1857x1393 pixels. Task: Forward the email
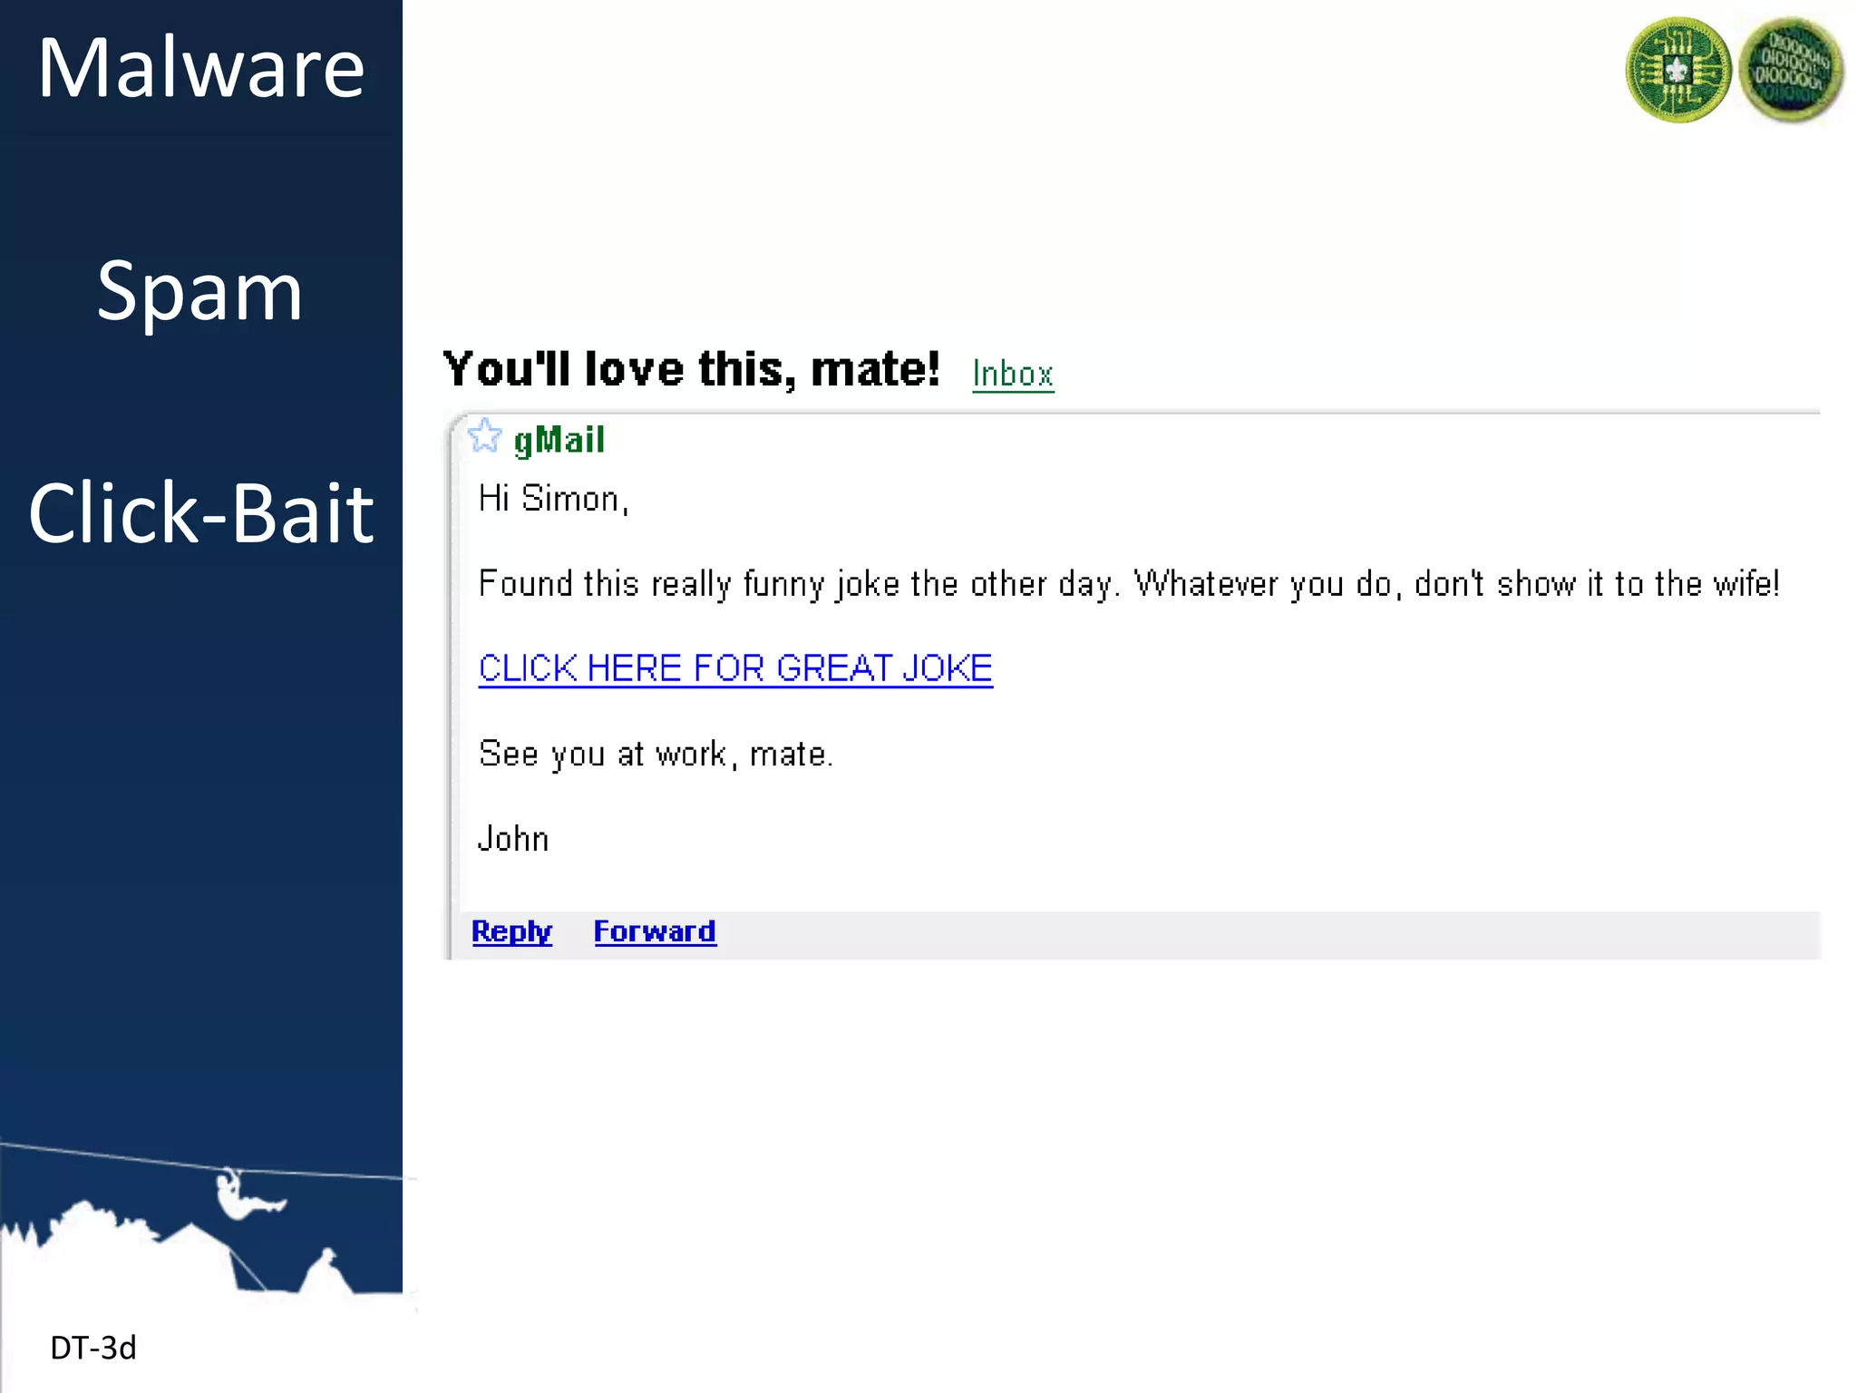655,931
